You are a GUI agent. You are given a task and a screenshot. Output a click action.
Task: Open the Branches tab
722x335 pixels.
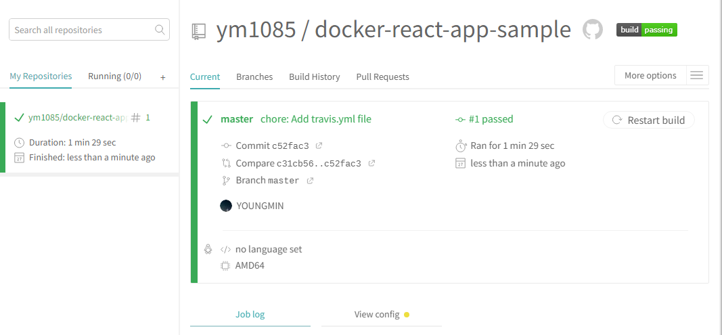tap(254, 77)
